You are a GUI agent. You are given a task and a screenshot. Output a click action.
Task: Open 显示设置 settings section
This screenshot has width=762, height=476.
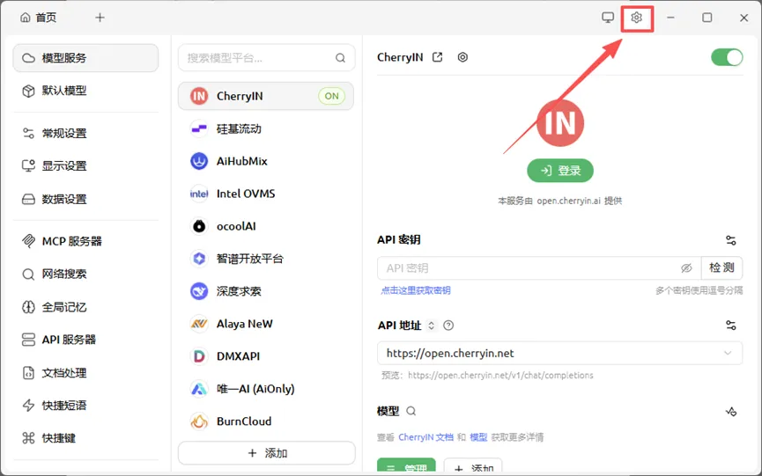click(x=85, y=166)
